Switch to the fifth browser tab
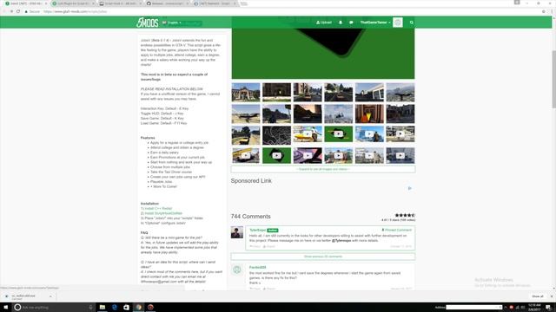 pos(215,3)
